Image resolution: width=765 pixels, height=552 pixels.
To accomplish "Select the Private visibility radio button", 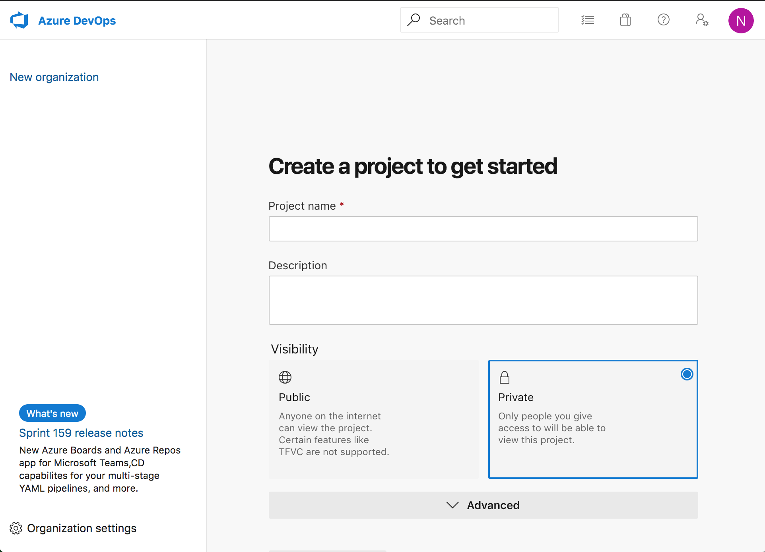I will click(x=687, y=374).
